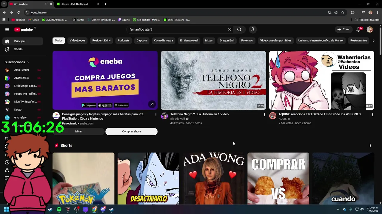Open the Pokémon short thumbnail

(x=83, y=178)
